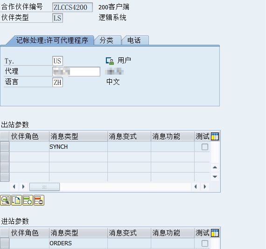Click the far-right scroll-right arrow of outbound table

pyautogui.click(x=205, y=187)
